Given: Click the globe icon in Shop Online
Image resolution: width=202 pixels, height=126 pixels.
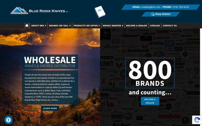Looking at the screenshot, I should coord(153,14).
